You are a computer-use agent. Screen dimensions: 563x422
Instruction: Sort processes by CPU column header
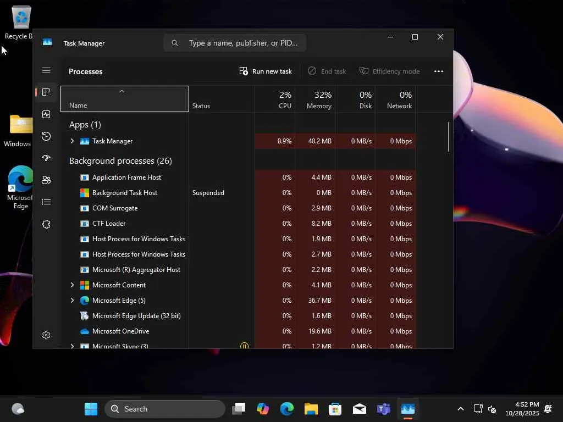coord(275,99)
